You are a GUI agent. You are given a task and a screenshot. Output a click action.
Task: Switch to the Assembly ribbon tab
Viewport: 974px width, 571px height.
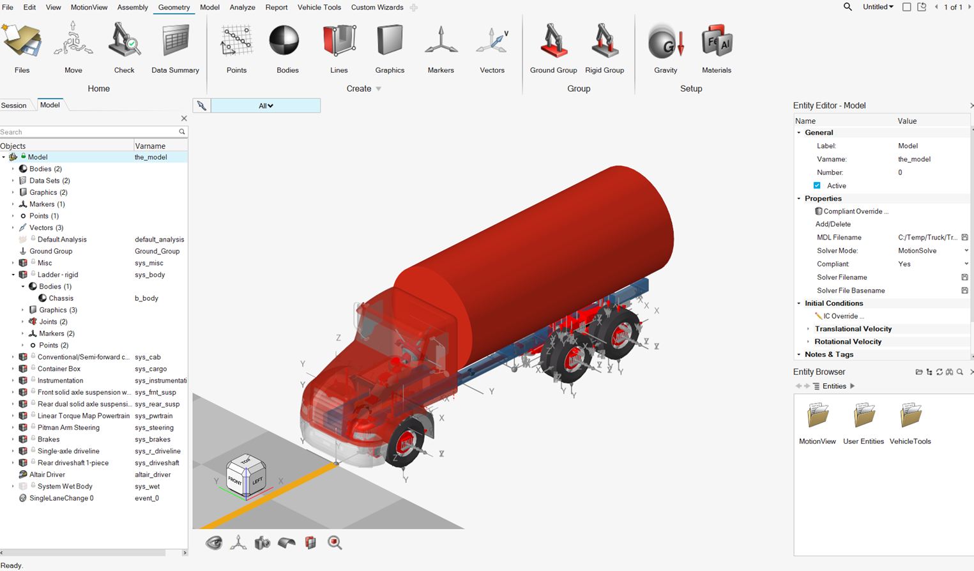coord(133,7)
